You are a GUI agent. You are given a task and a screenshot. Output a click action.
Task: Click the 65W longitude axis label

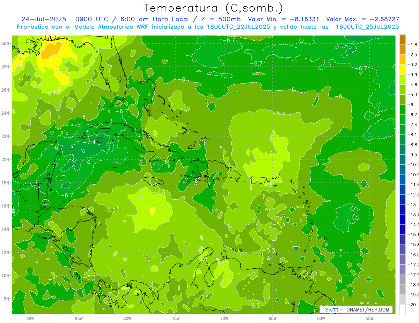click(x=273, y=318)
